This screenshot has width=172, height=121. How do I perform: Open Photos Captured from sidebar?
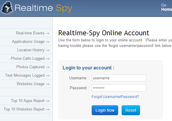33,67
